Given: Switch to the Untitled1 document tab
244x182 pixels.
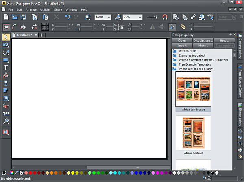Looking at the screenshot, I should [x=24, y=35].
